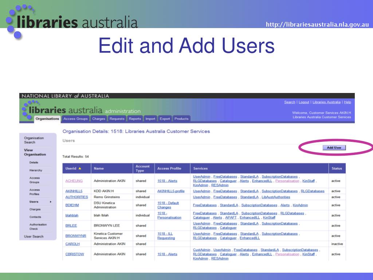
Task: Open Authorisation Check in the sidebar
Action: tap(38, 227)
